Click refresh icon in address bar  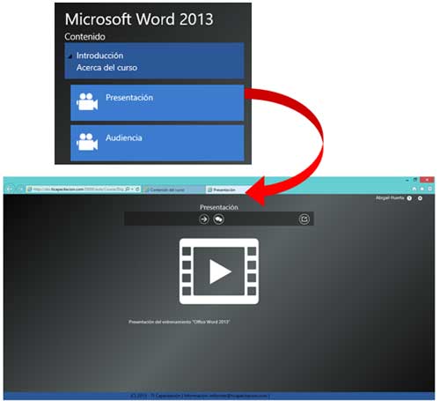click(137, 189)
